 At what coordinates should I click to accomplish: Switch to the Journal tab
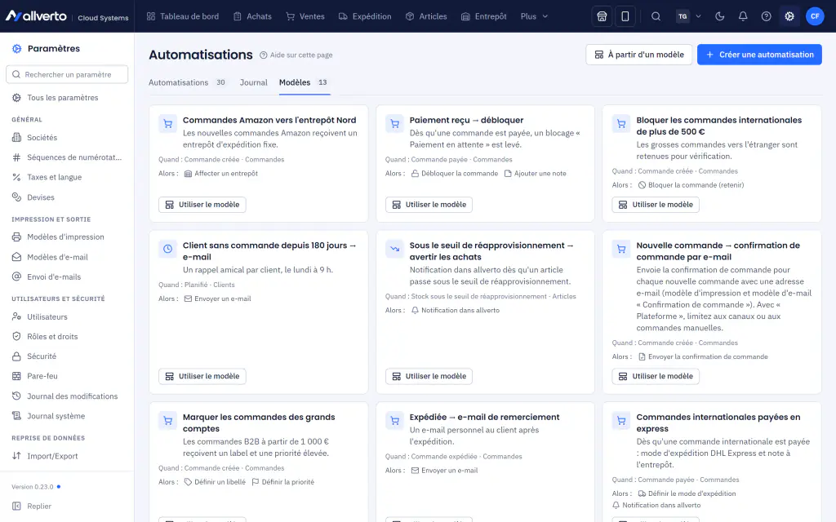(253, 82)
